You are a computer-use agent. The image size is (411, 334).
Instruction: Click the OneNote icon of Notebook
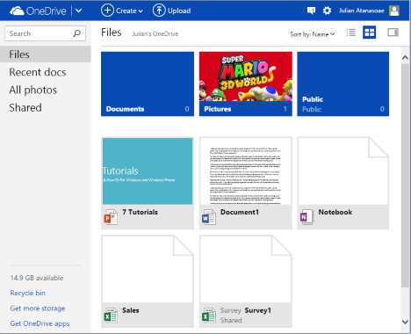306,217
